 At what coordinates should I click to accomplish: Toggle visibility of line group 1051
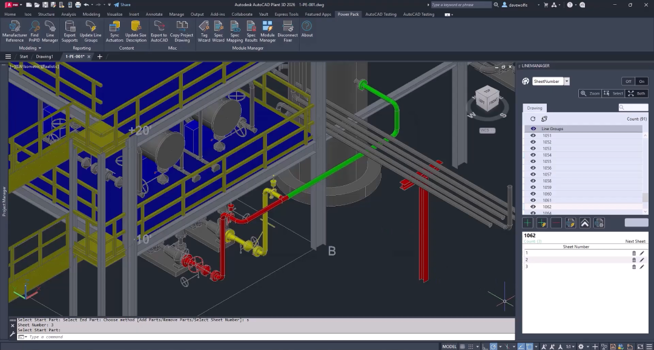coord(533,136)
